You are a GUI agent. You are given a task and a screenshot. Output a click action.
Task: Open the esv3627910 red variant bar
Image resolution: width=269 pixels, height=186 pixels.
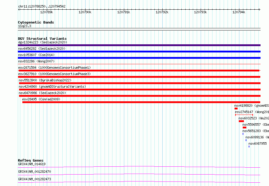coord(139,77)
